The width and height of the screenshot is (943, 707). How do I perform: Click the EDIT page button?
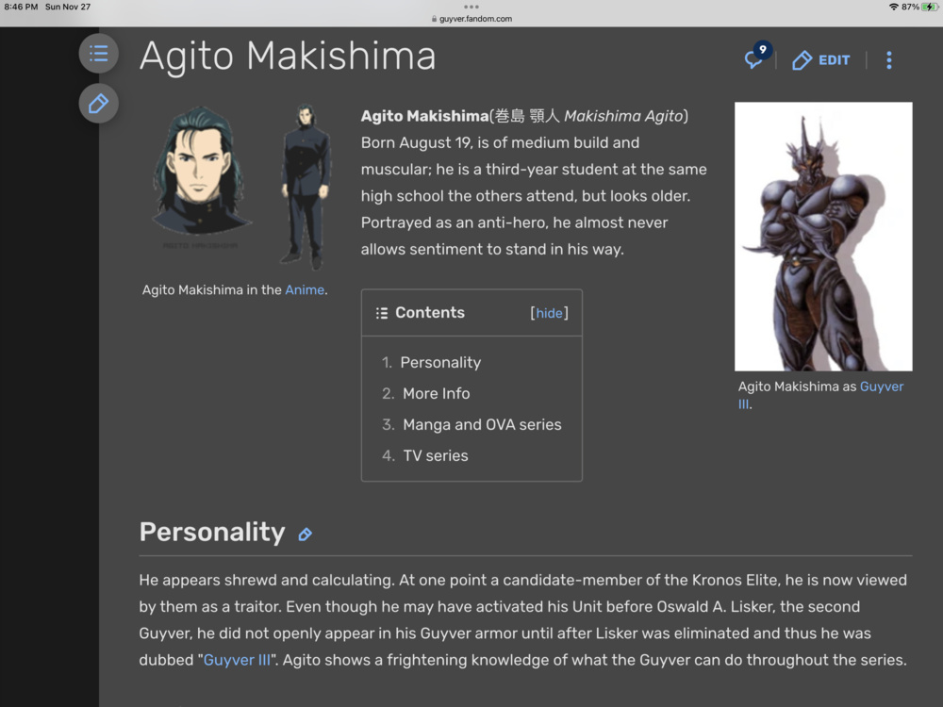[821, 60]
